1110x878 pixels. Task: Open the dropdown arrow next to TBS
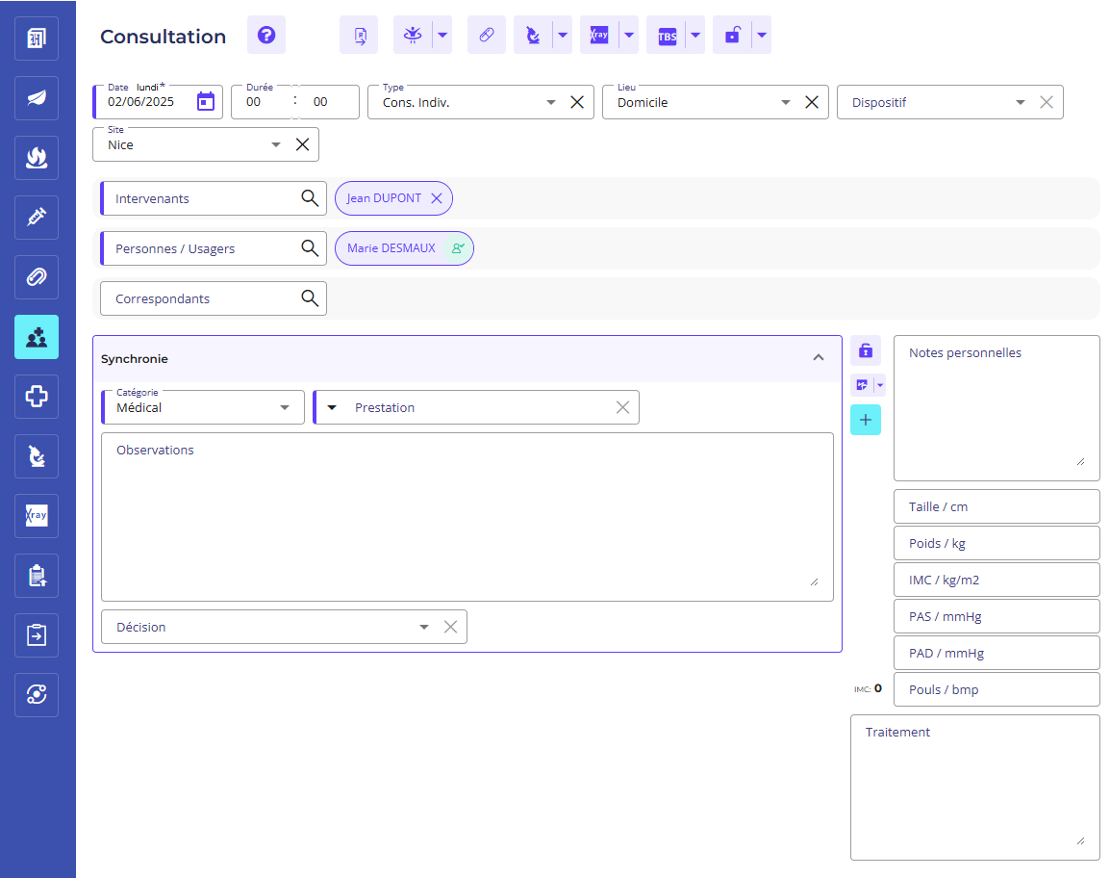tap(695, 35)
